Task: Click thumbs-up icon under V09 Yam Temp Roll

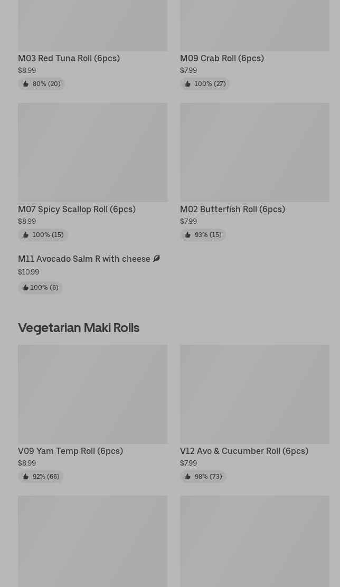Action: pyautogui.click(x=25, y=477)
